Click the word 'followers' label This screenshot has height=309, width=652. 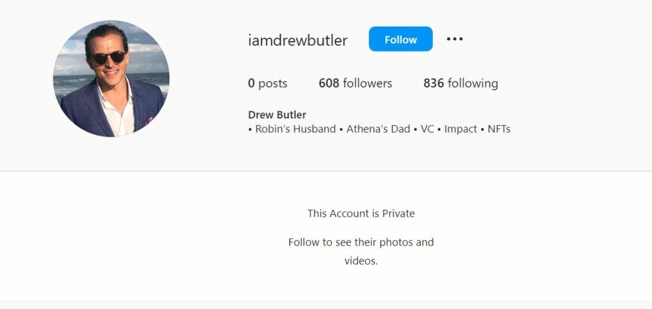(367, 83)
